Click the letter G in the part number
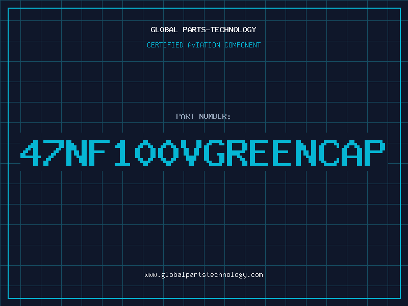The width and height of the screenshot is (408, 306). click(215, 153)
